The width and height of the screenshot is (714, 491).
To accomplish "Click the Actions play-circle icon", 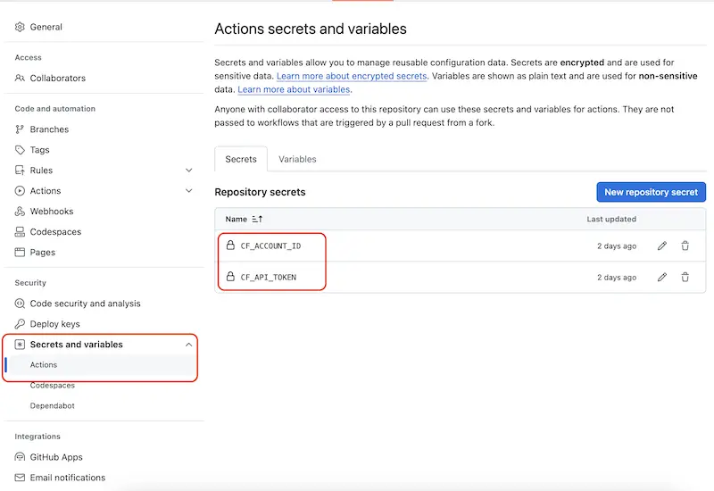I will click(20, 191).
